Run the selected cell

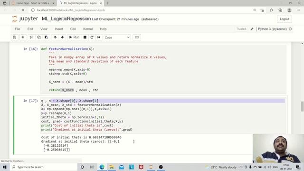pyautogui.click(x=74, y=37)
